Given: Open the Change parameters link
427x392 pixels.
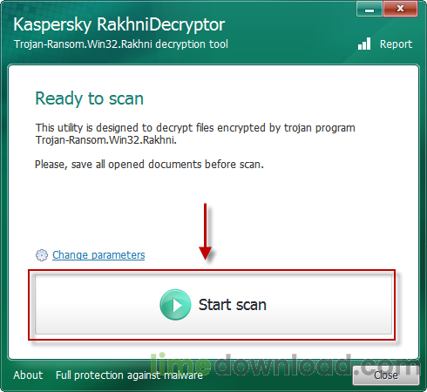Looking at the screenshot, I should pyautogui.click(x=98, y=255).
